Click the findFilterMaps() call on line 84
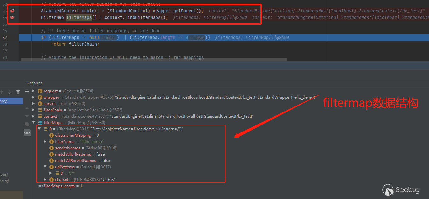Screen dimensions: 429x199 click(x=142, y=17)
